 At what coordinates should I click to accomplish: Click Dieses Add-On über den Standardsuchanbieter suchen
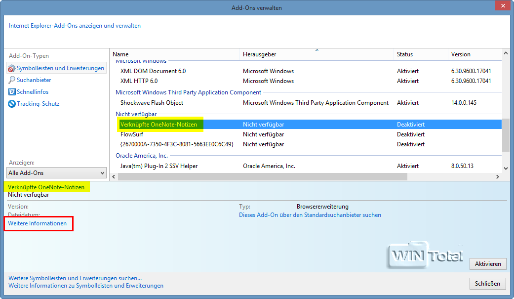pos(310,215)
